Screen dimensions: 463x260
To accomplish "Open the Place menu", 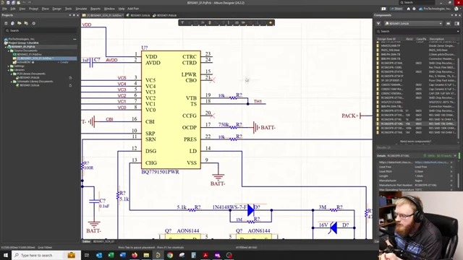I will click(45, 9).
